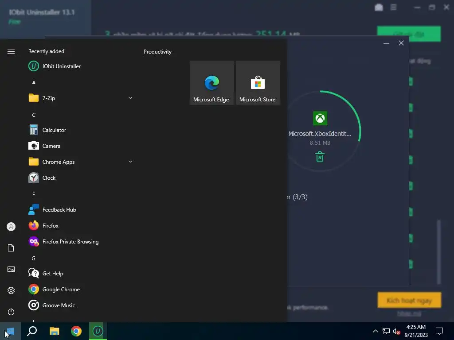
Task: Click the 8.51 MB size label
Action: pos(320,143)
